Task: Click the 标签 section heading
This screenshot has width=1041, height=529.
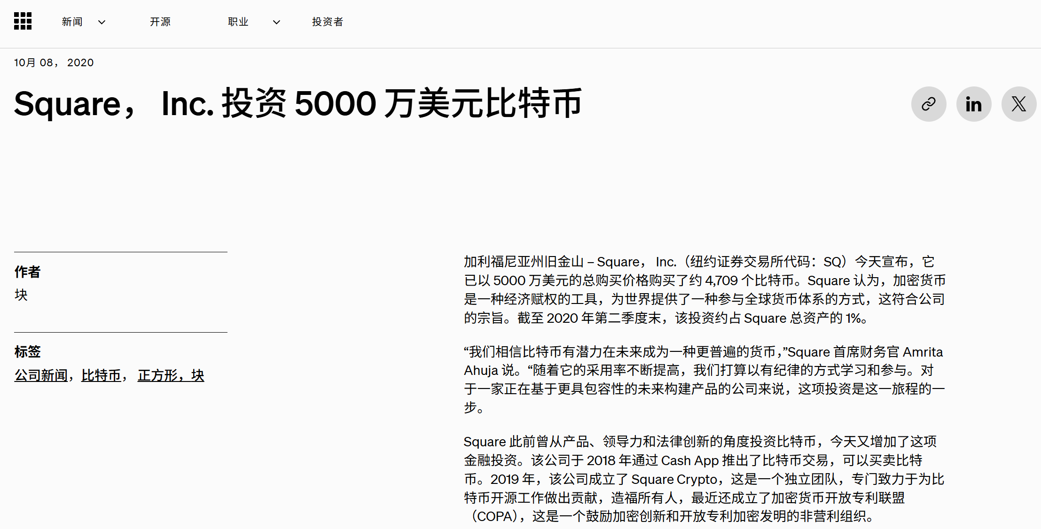Action: point(27,351)
